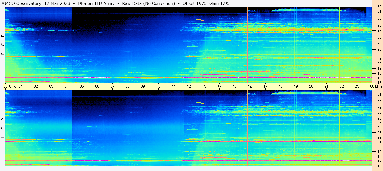This screenshot has height=171, width=383.
Task: Click the "Offset 1975" value in header
Action: (194, 3)
